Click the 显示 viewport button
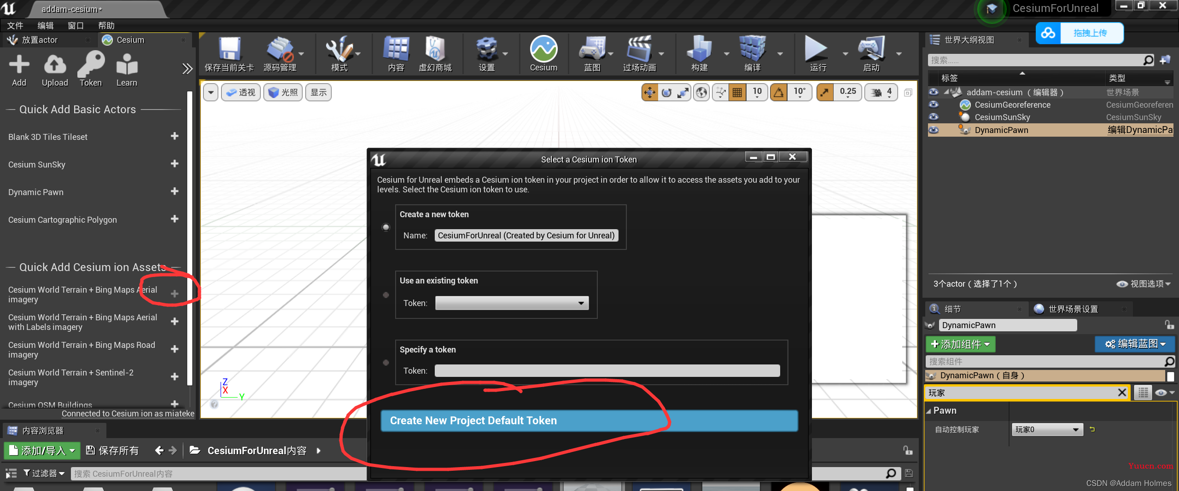The height and width of the screenshot is (491, 1179). (319, 92)
